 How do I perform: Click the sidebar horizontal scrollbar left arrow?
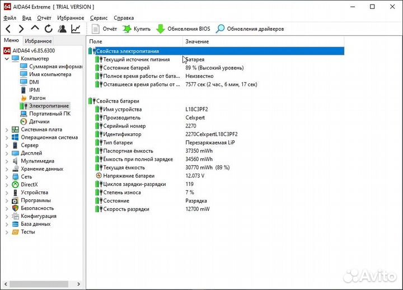click(x=6, y=284)
